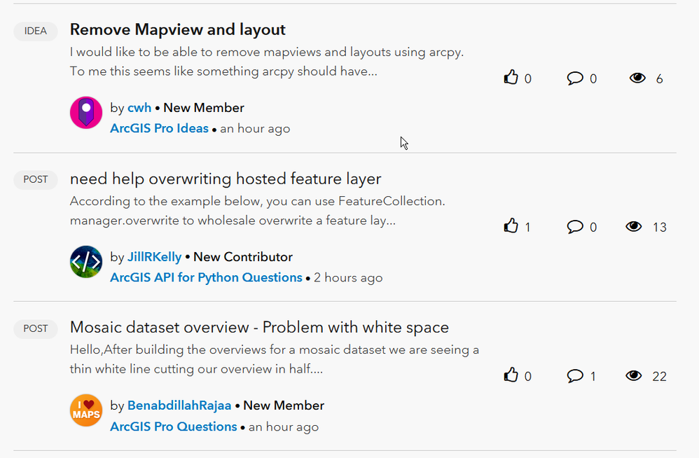
Task: Click the '2 hours ago' timestamp
Action: (348, 277)
